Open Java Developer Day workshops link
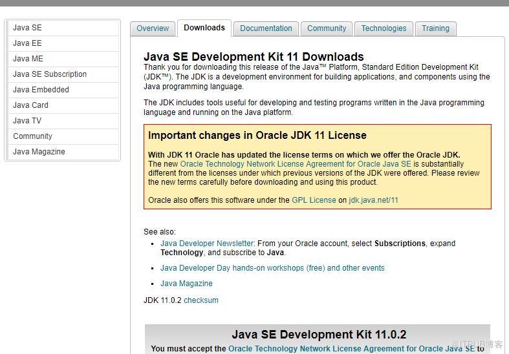This screenshot has width=509, height=354. point(272,268)
